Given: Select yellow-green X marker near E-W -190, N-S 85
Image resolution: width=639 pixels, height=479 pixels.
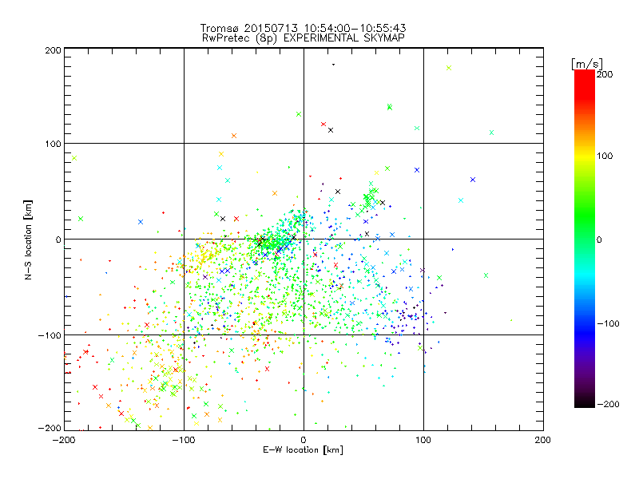Looking at the screenshot, I should tap(74, 158).
